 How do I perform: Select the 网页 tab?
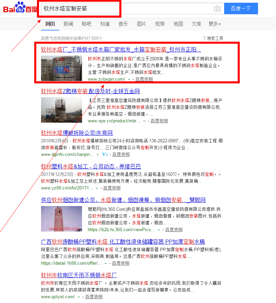[x=50, y=24]
